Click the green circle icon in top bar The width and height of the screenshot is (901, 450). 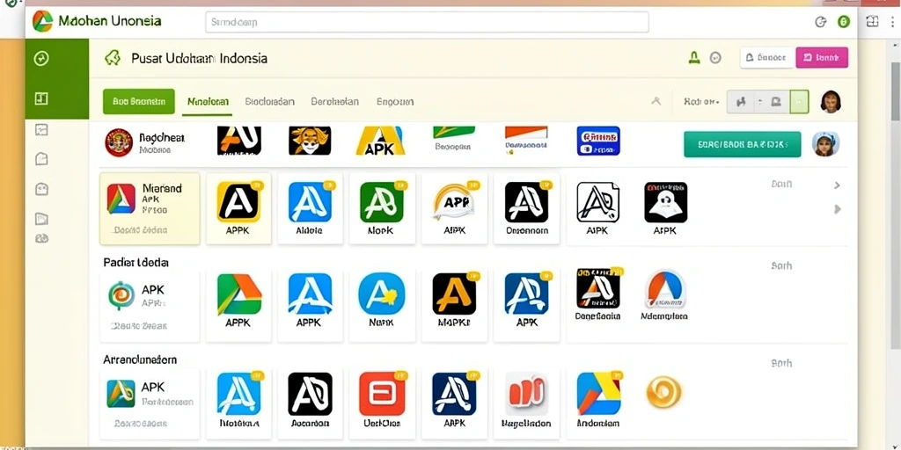coord(844,22)
